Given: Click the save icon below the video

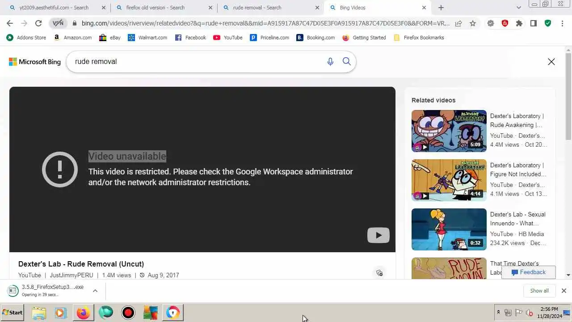Looking at the screenshot, I should pyautogui.click(x=379, y=273).
